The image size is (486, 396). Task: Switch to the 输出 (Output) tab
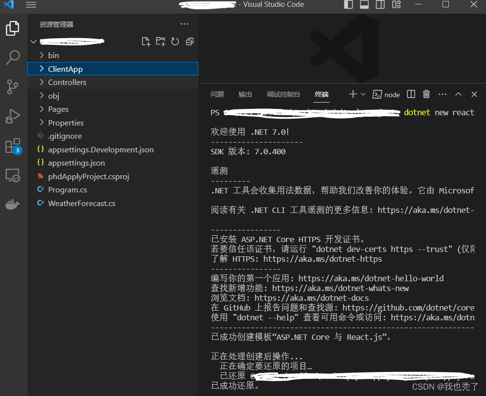pos(245,94)
